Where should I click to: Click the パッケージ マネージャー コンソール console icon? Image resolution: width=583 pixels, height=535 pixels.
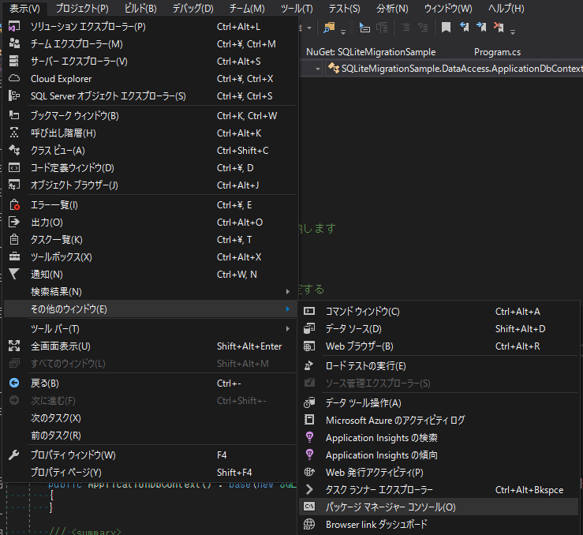pyautogui.click(x=309, y=507)
